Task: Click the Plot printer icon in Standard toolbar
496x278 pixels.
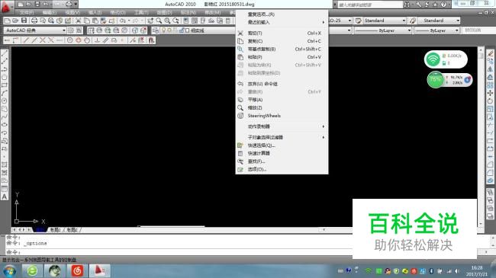Action: [x=34, y=21]
